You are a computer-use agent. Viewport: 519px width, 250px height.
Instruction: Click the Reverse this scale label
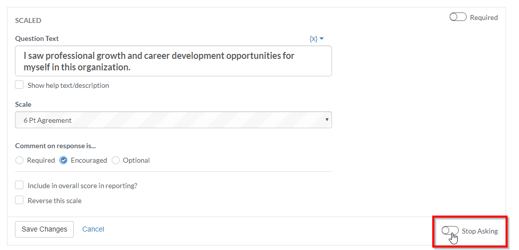(55, 201)
